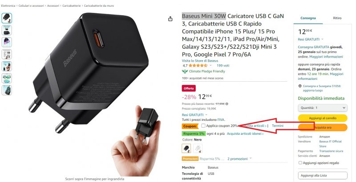Click the info icon beside recent lowest price
Image resolution: width=356 pixels, height=182 pixels.
point(227,104)
